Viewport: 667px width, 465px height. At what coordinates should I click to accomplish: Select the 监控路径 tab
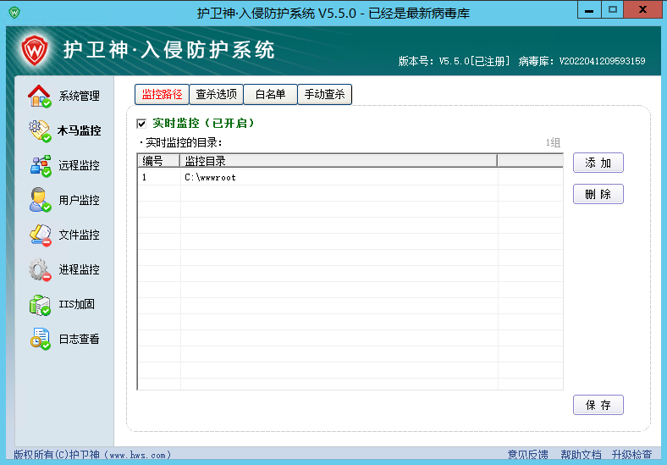162,94
